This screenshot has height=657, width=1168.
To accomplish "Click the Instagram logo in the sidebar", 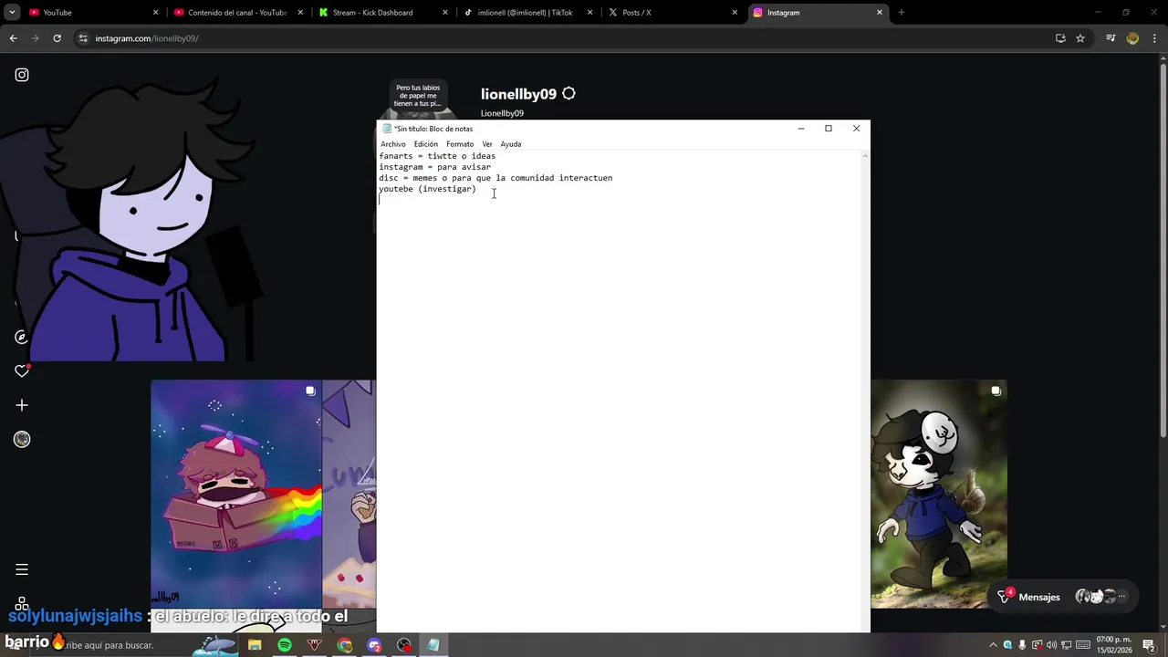I will click(22, 75).
